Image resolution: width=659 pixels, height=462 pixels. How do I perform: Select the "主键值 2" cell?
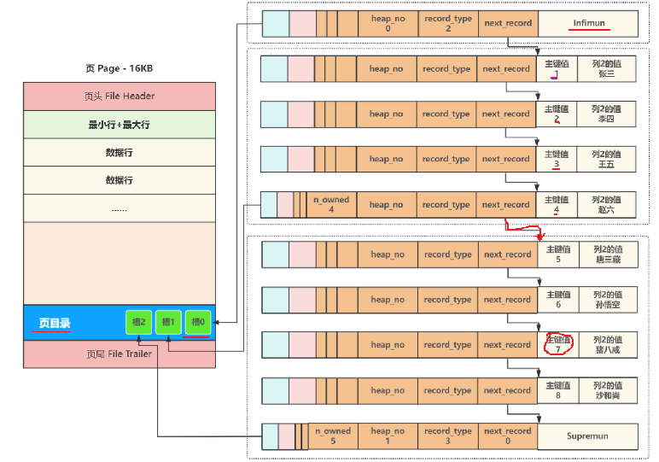point(557,114)
